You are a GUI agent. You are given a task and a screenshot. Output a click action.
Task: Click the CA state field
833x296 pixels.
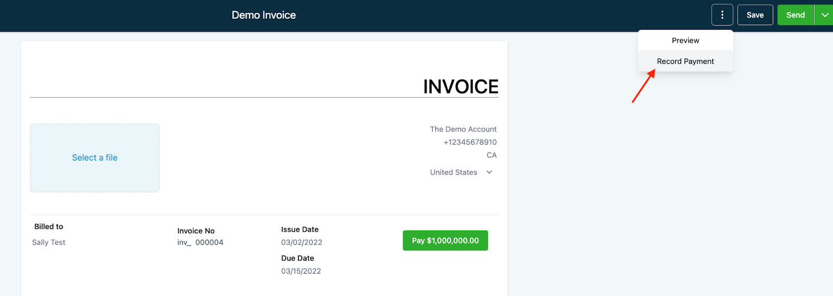point(491,155)
